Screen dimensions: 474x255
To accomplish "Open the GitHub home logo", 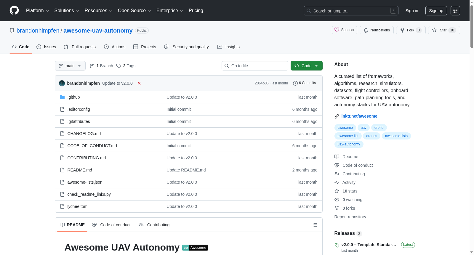I will [x=14, y=10].
